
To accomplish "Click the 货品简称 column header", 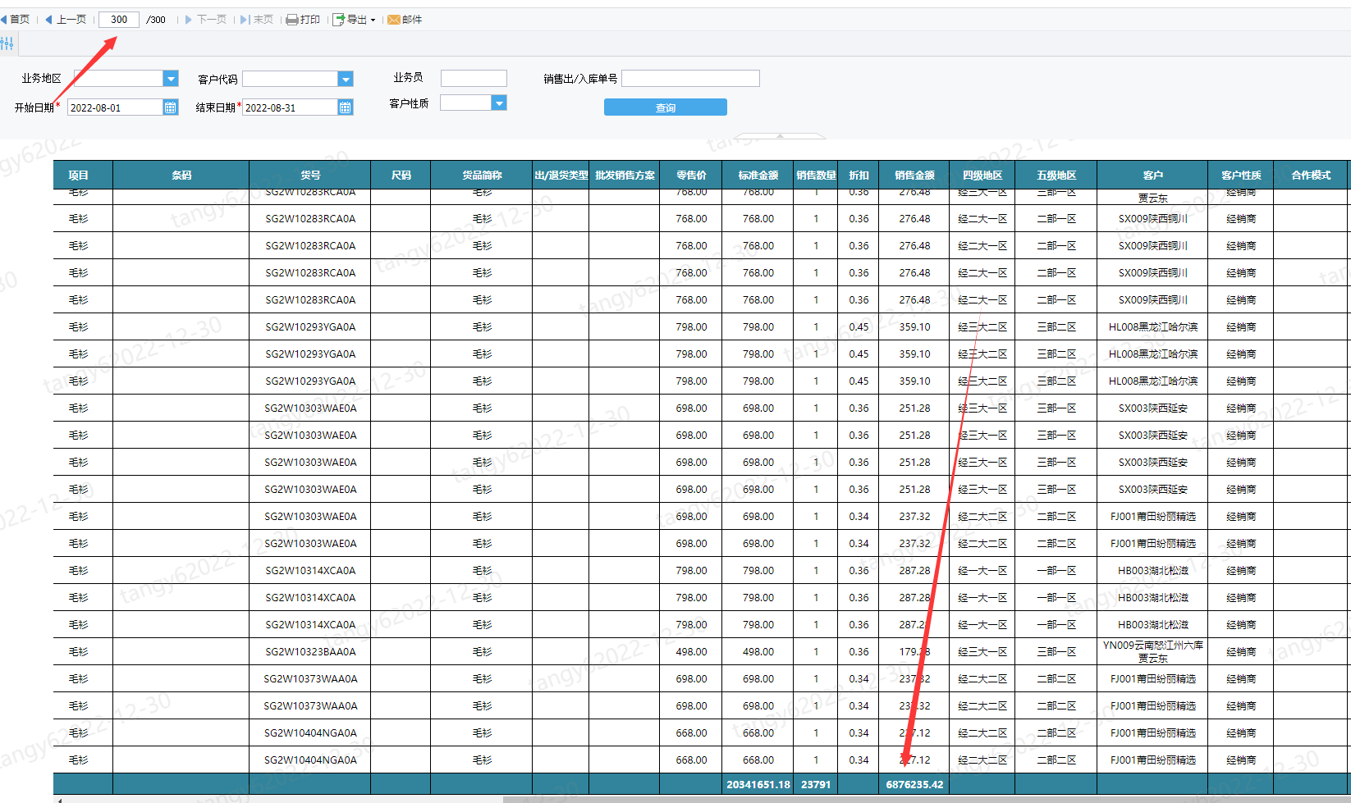I will 481,175.
